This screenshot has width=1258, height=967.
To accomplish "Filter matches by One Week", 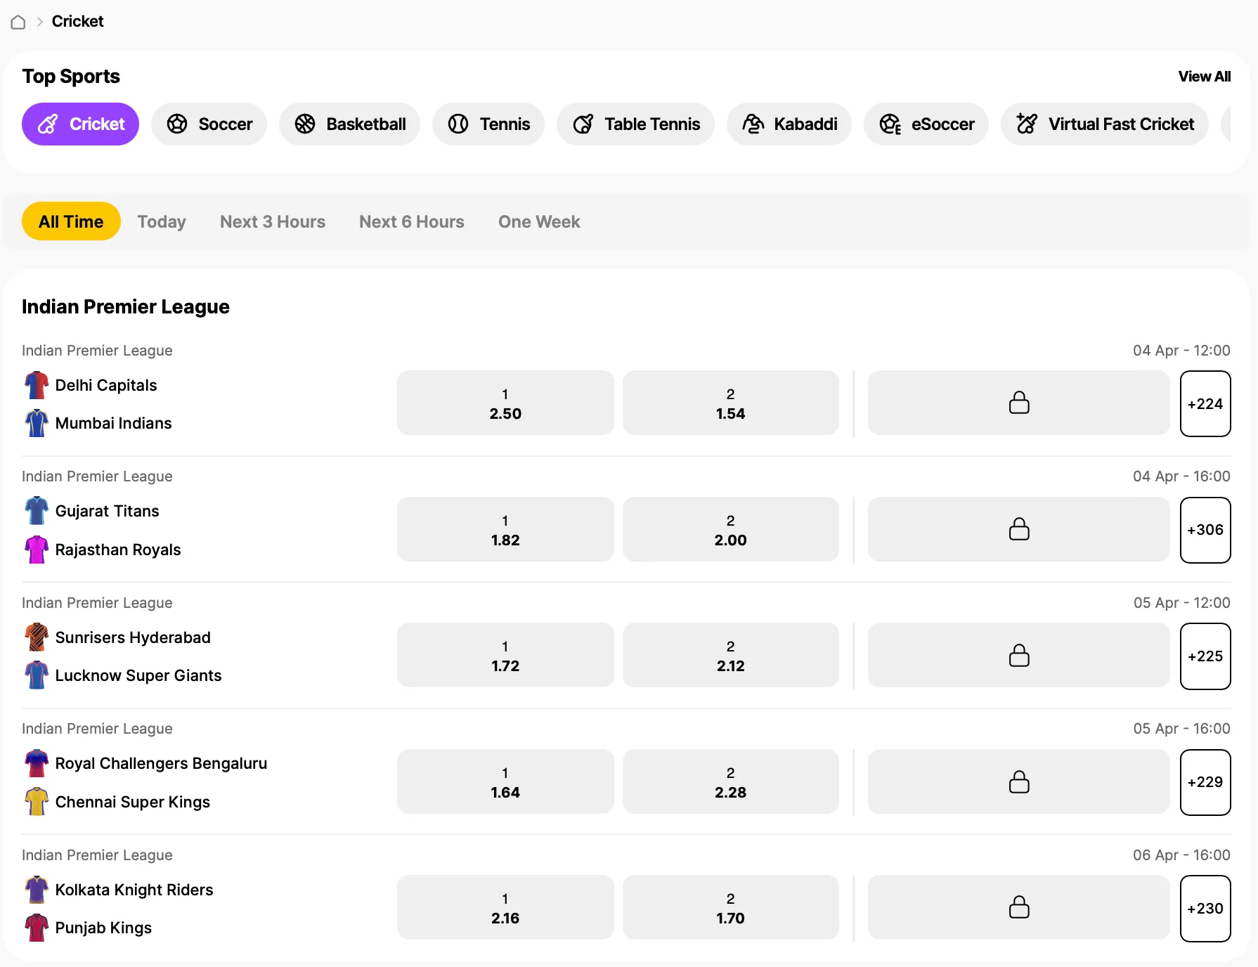I will 539,222.
